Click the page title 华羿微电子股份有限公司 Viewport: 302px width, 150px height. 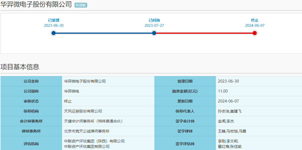(x=36, y=4)
